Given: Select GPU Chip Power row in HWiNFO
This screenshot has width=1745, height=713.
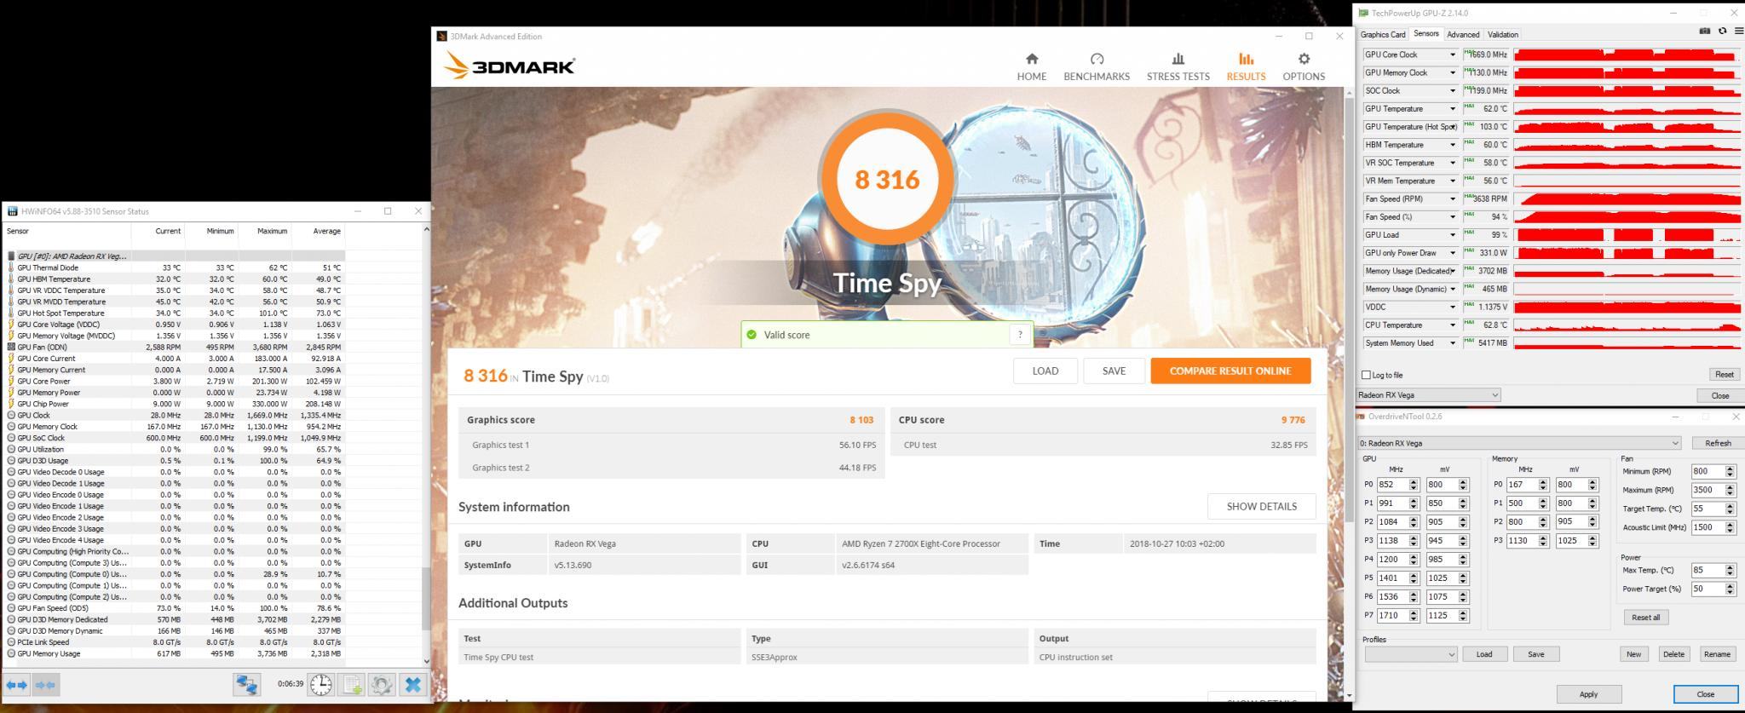Looking at the screenshot, I should (x=175, y=404).
